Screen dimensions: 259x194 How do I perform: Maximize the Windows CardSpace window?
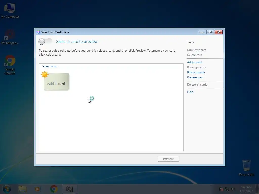click(210, 32)
